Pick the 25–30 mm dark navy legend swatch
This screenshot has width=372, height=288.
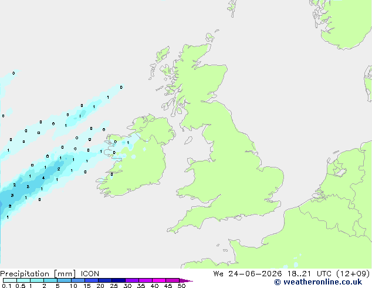[x=119, y=280]
